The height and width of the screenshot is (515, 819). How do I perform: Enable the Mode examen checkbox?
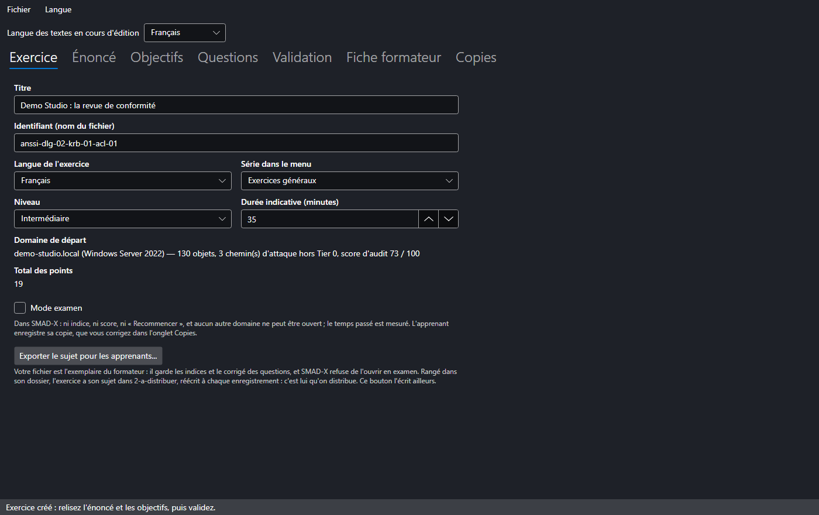(20, 308)
